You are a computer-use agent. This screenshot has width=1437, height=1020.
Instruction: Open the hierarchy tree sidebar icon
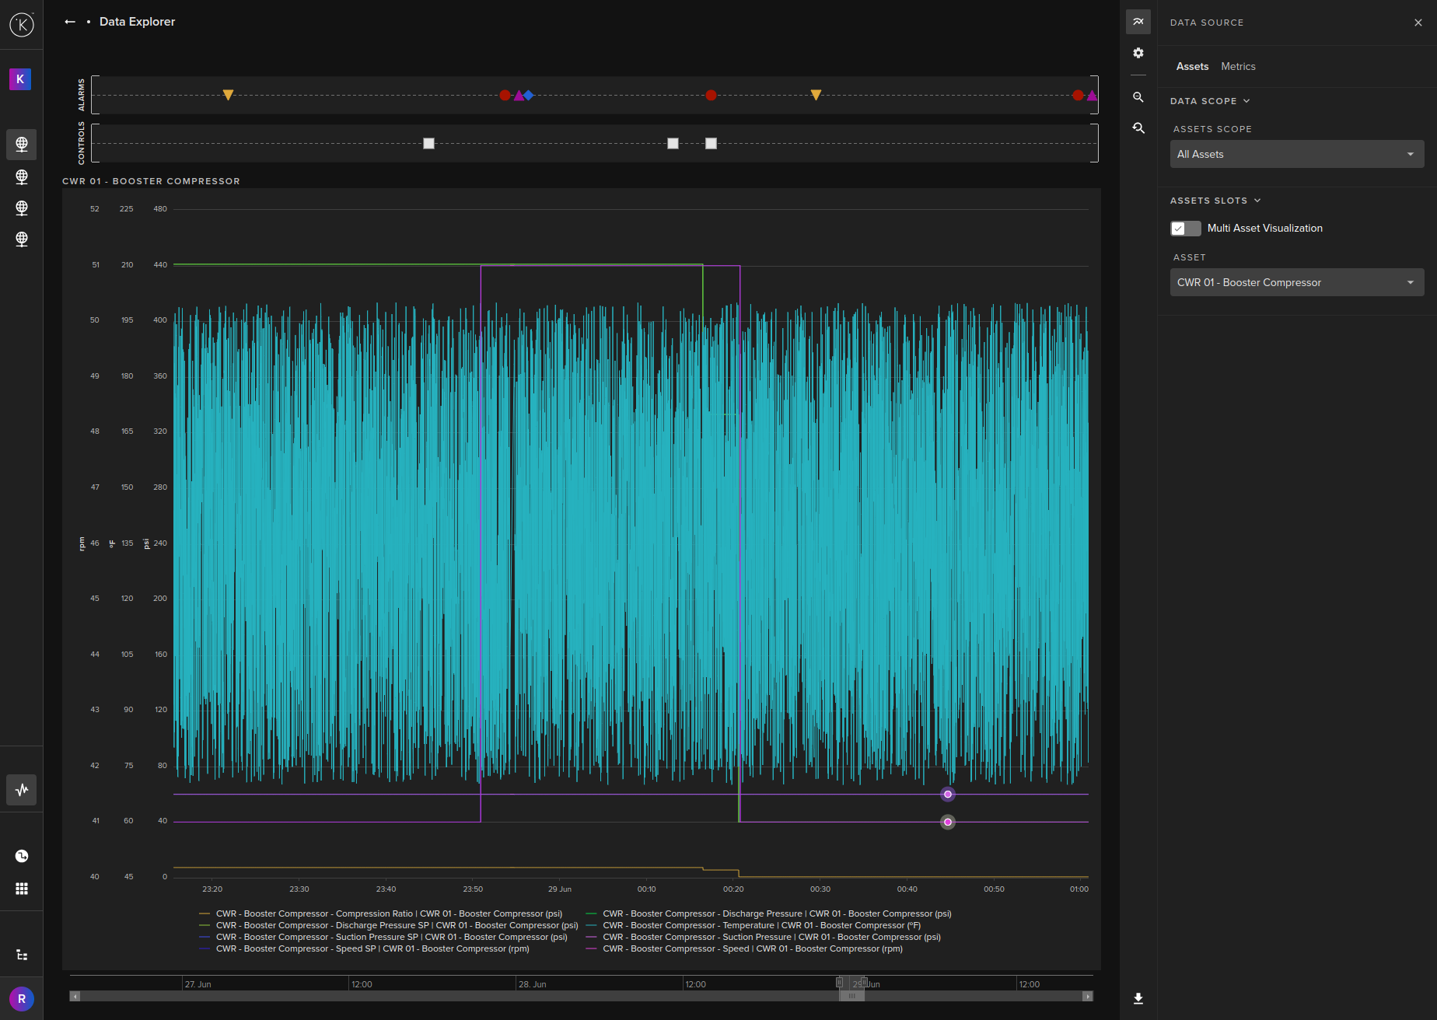click(22, 955)
